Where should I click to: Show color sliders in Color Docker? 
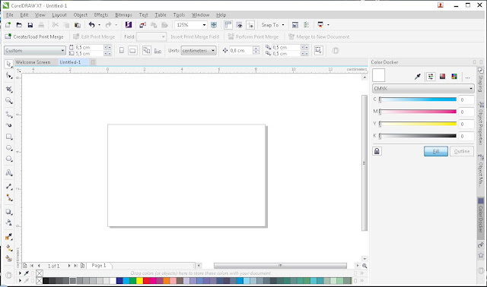(x=431, y=77)
